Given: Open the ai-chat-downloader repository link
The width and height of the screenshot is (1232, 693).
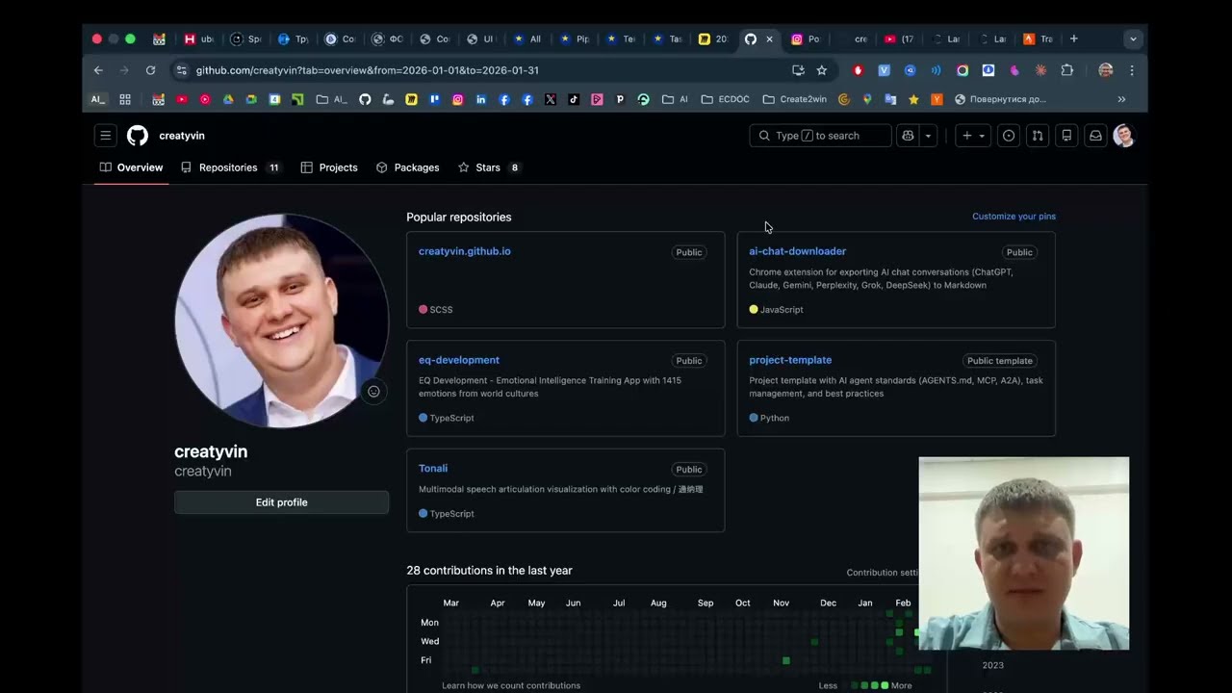Looking at the screenshot, I should click(797, 251).
